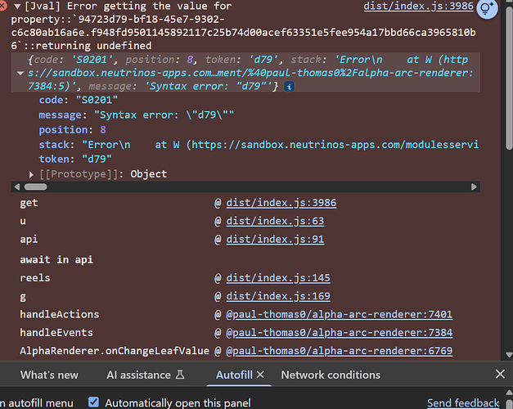Collapse the [Jval] error message
The image size is (513, 409).
pyautogui.click(x=17, y=7)
